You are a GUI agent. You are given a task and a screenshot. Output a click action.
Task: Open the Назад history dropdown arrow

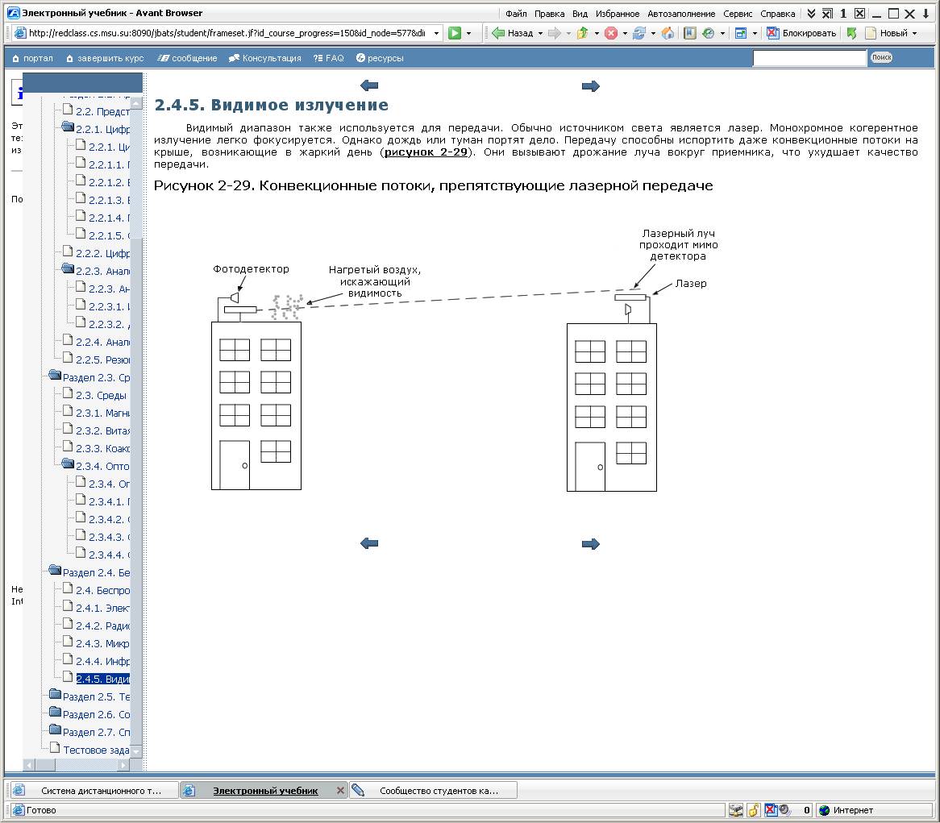[x=540, y=34]
